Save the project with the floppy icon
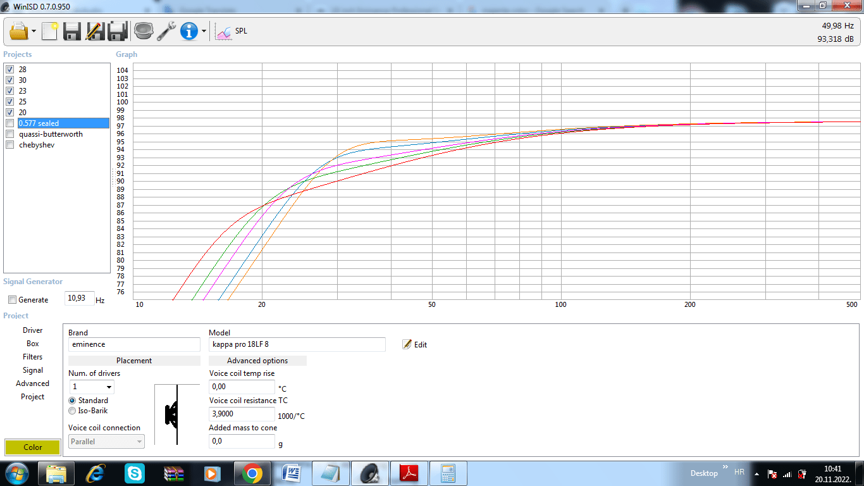Screen dimensions: 864x486 click(x=72, y=31)
